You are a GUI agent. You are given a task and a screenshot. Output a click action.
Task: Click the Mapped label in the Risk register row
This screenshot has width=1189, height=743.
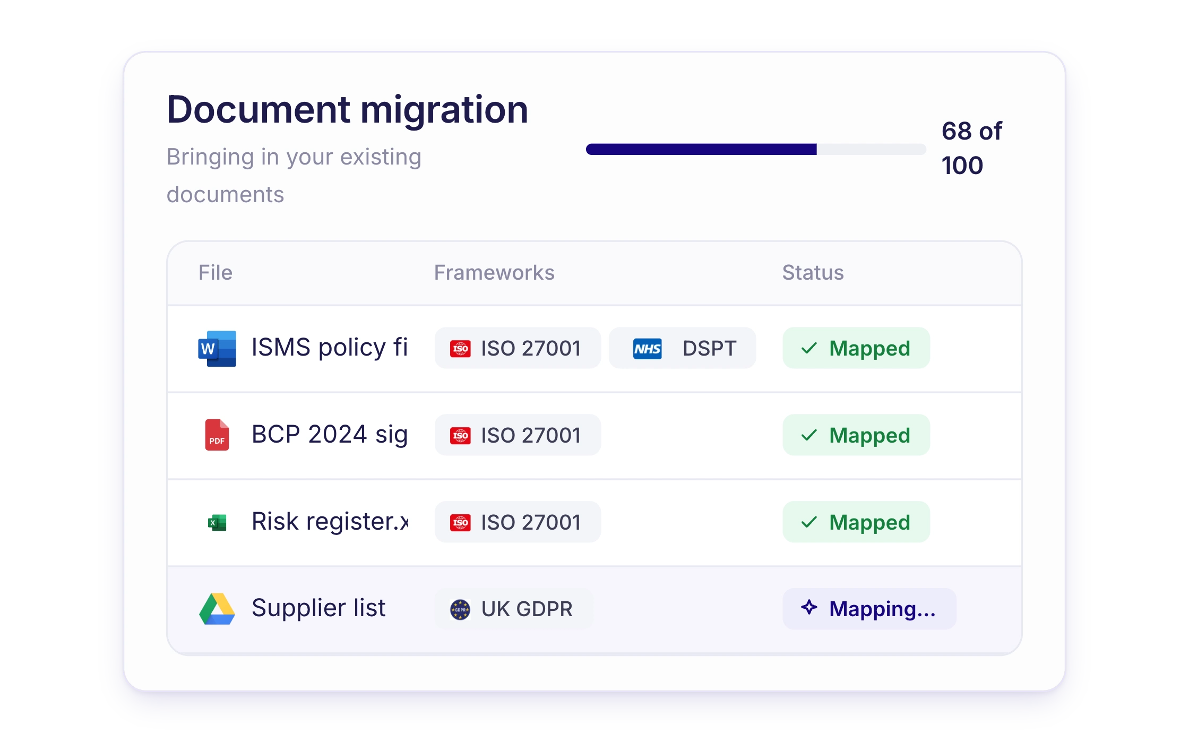coord(869,522)
